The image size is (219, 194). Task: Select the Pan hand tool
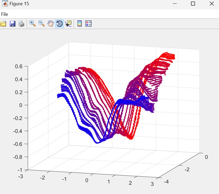(x=50, y=24)
